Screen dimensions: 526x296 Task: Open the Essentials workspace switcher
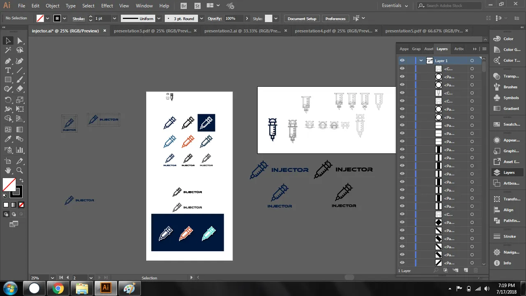pyautogui.click(x=395, y=6)
